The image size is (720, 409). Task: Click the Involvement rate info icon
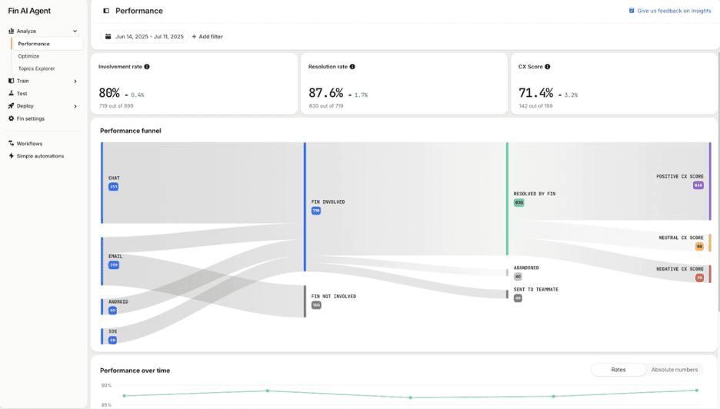click(x=147, y=67)
